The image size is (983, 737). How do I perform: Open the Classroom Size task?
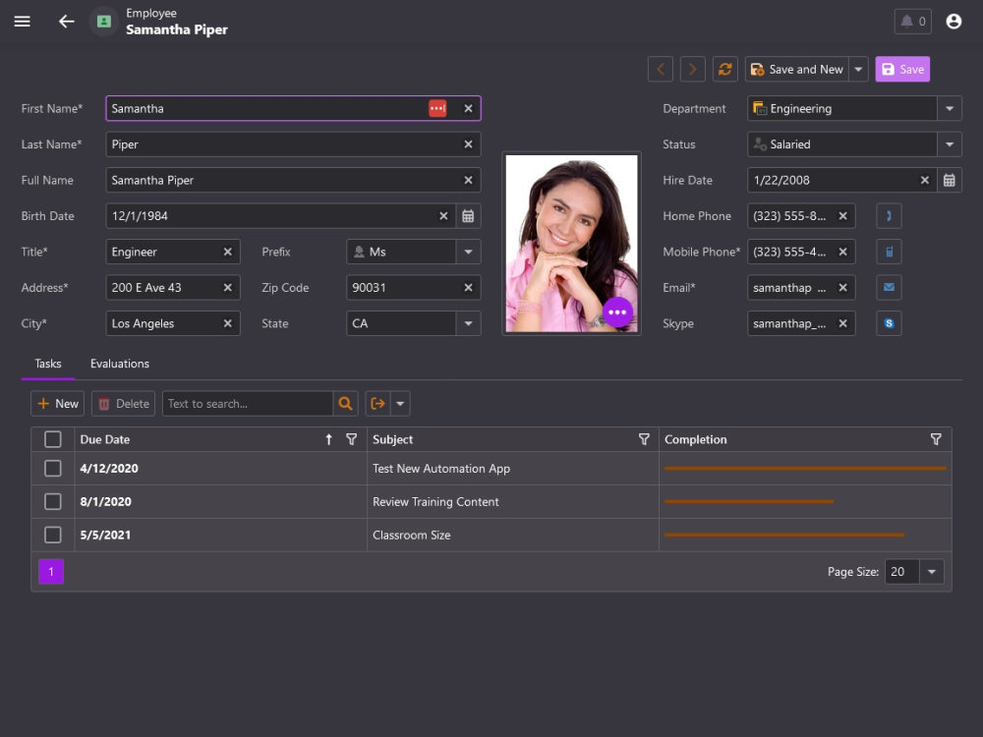[x=411, y=535]
